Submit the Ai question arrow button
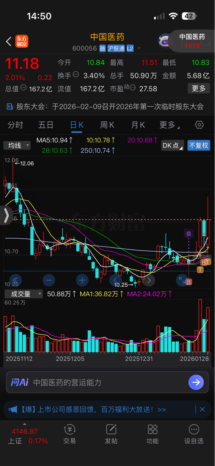Screen dimensions: 215x466 [196, 382]
